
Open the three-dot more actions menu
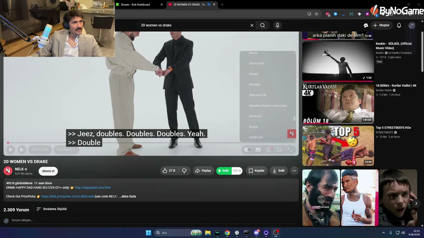294,171
